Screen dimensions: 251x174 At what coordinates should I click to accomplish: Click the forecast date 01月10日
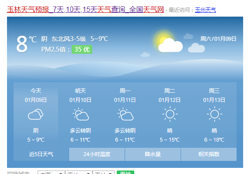(x=80, y=100)
